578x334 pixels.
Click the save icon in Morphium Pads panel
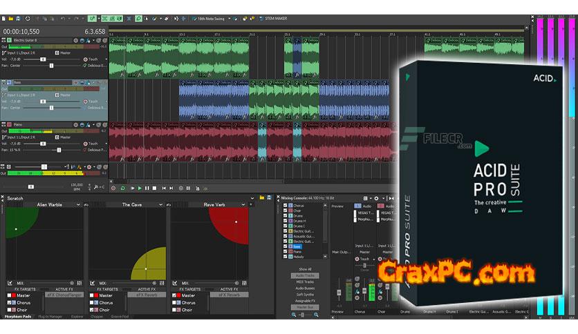(x=270, y=198)
